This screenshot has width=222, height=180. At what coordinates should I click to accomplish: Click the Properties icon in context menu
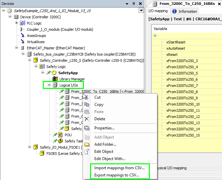point(87,128)
